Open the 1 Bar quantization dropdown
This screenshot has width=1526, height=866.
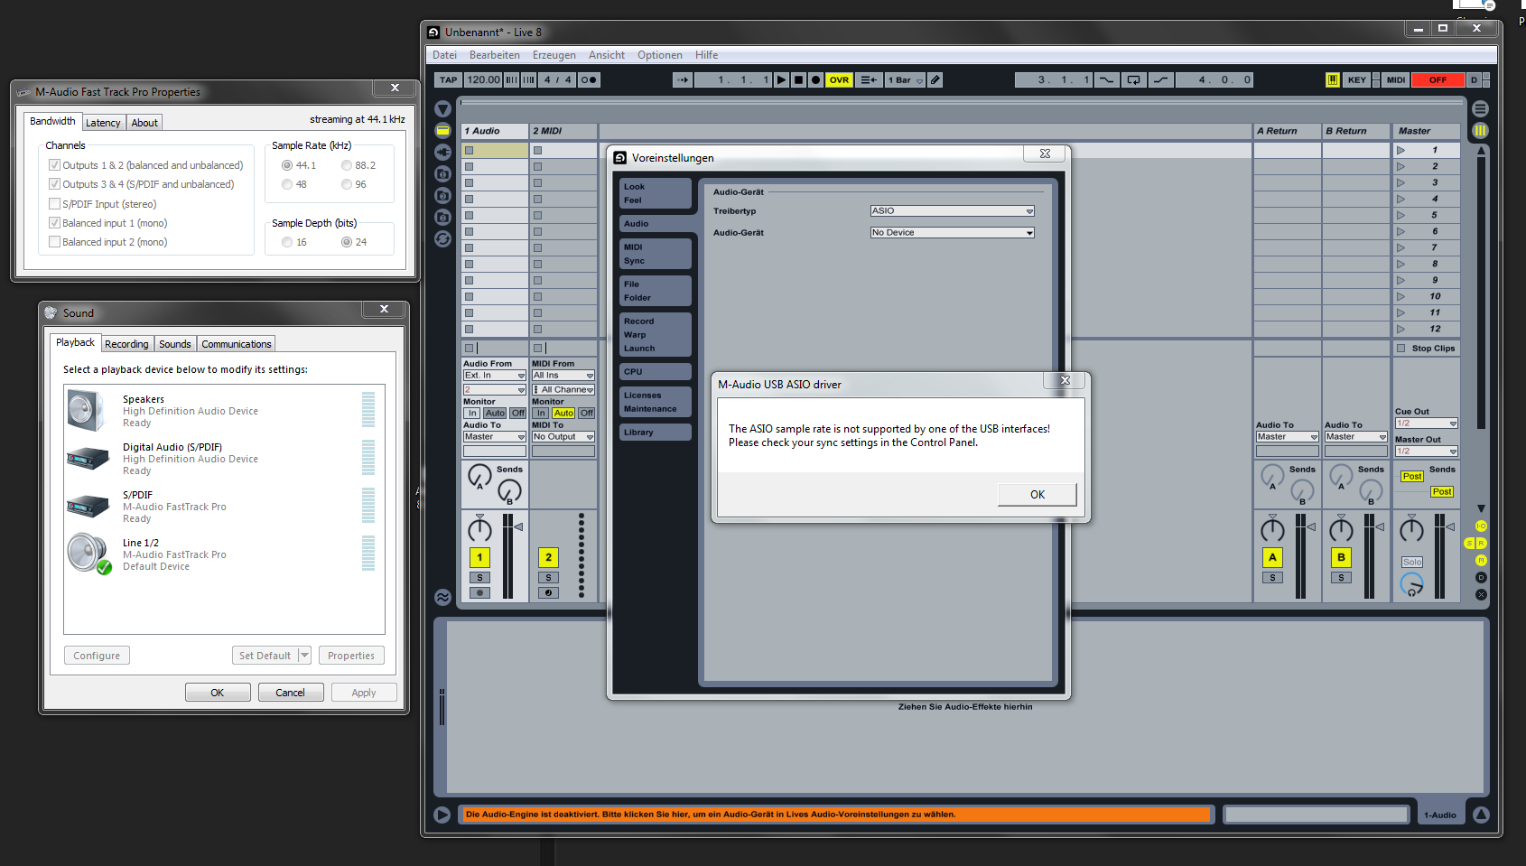(906, 80)
